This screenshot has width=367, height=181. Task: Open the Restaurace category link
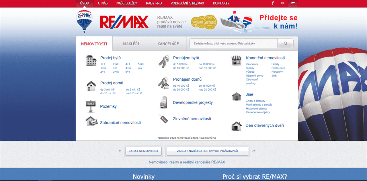point(278,68)
